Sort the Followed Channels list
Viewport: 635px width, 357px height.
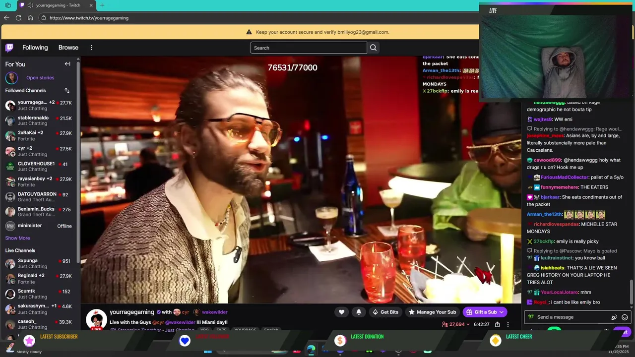(x=67, y=91)
